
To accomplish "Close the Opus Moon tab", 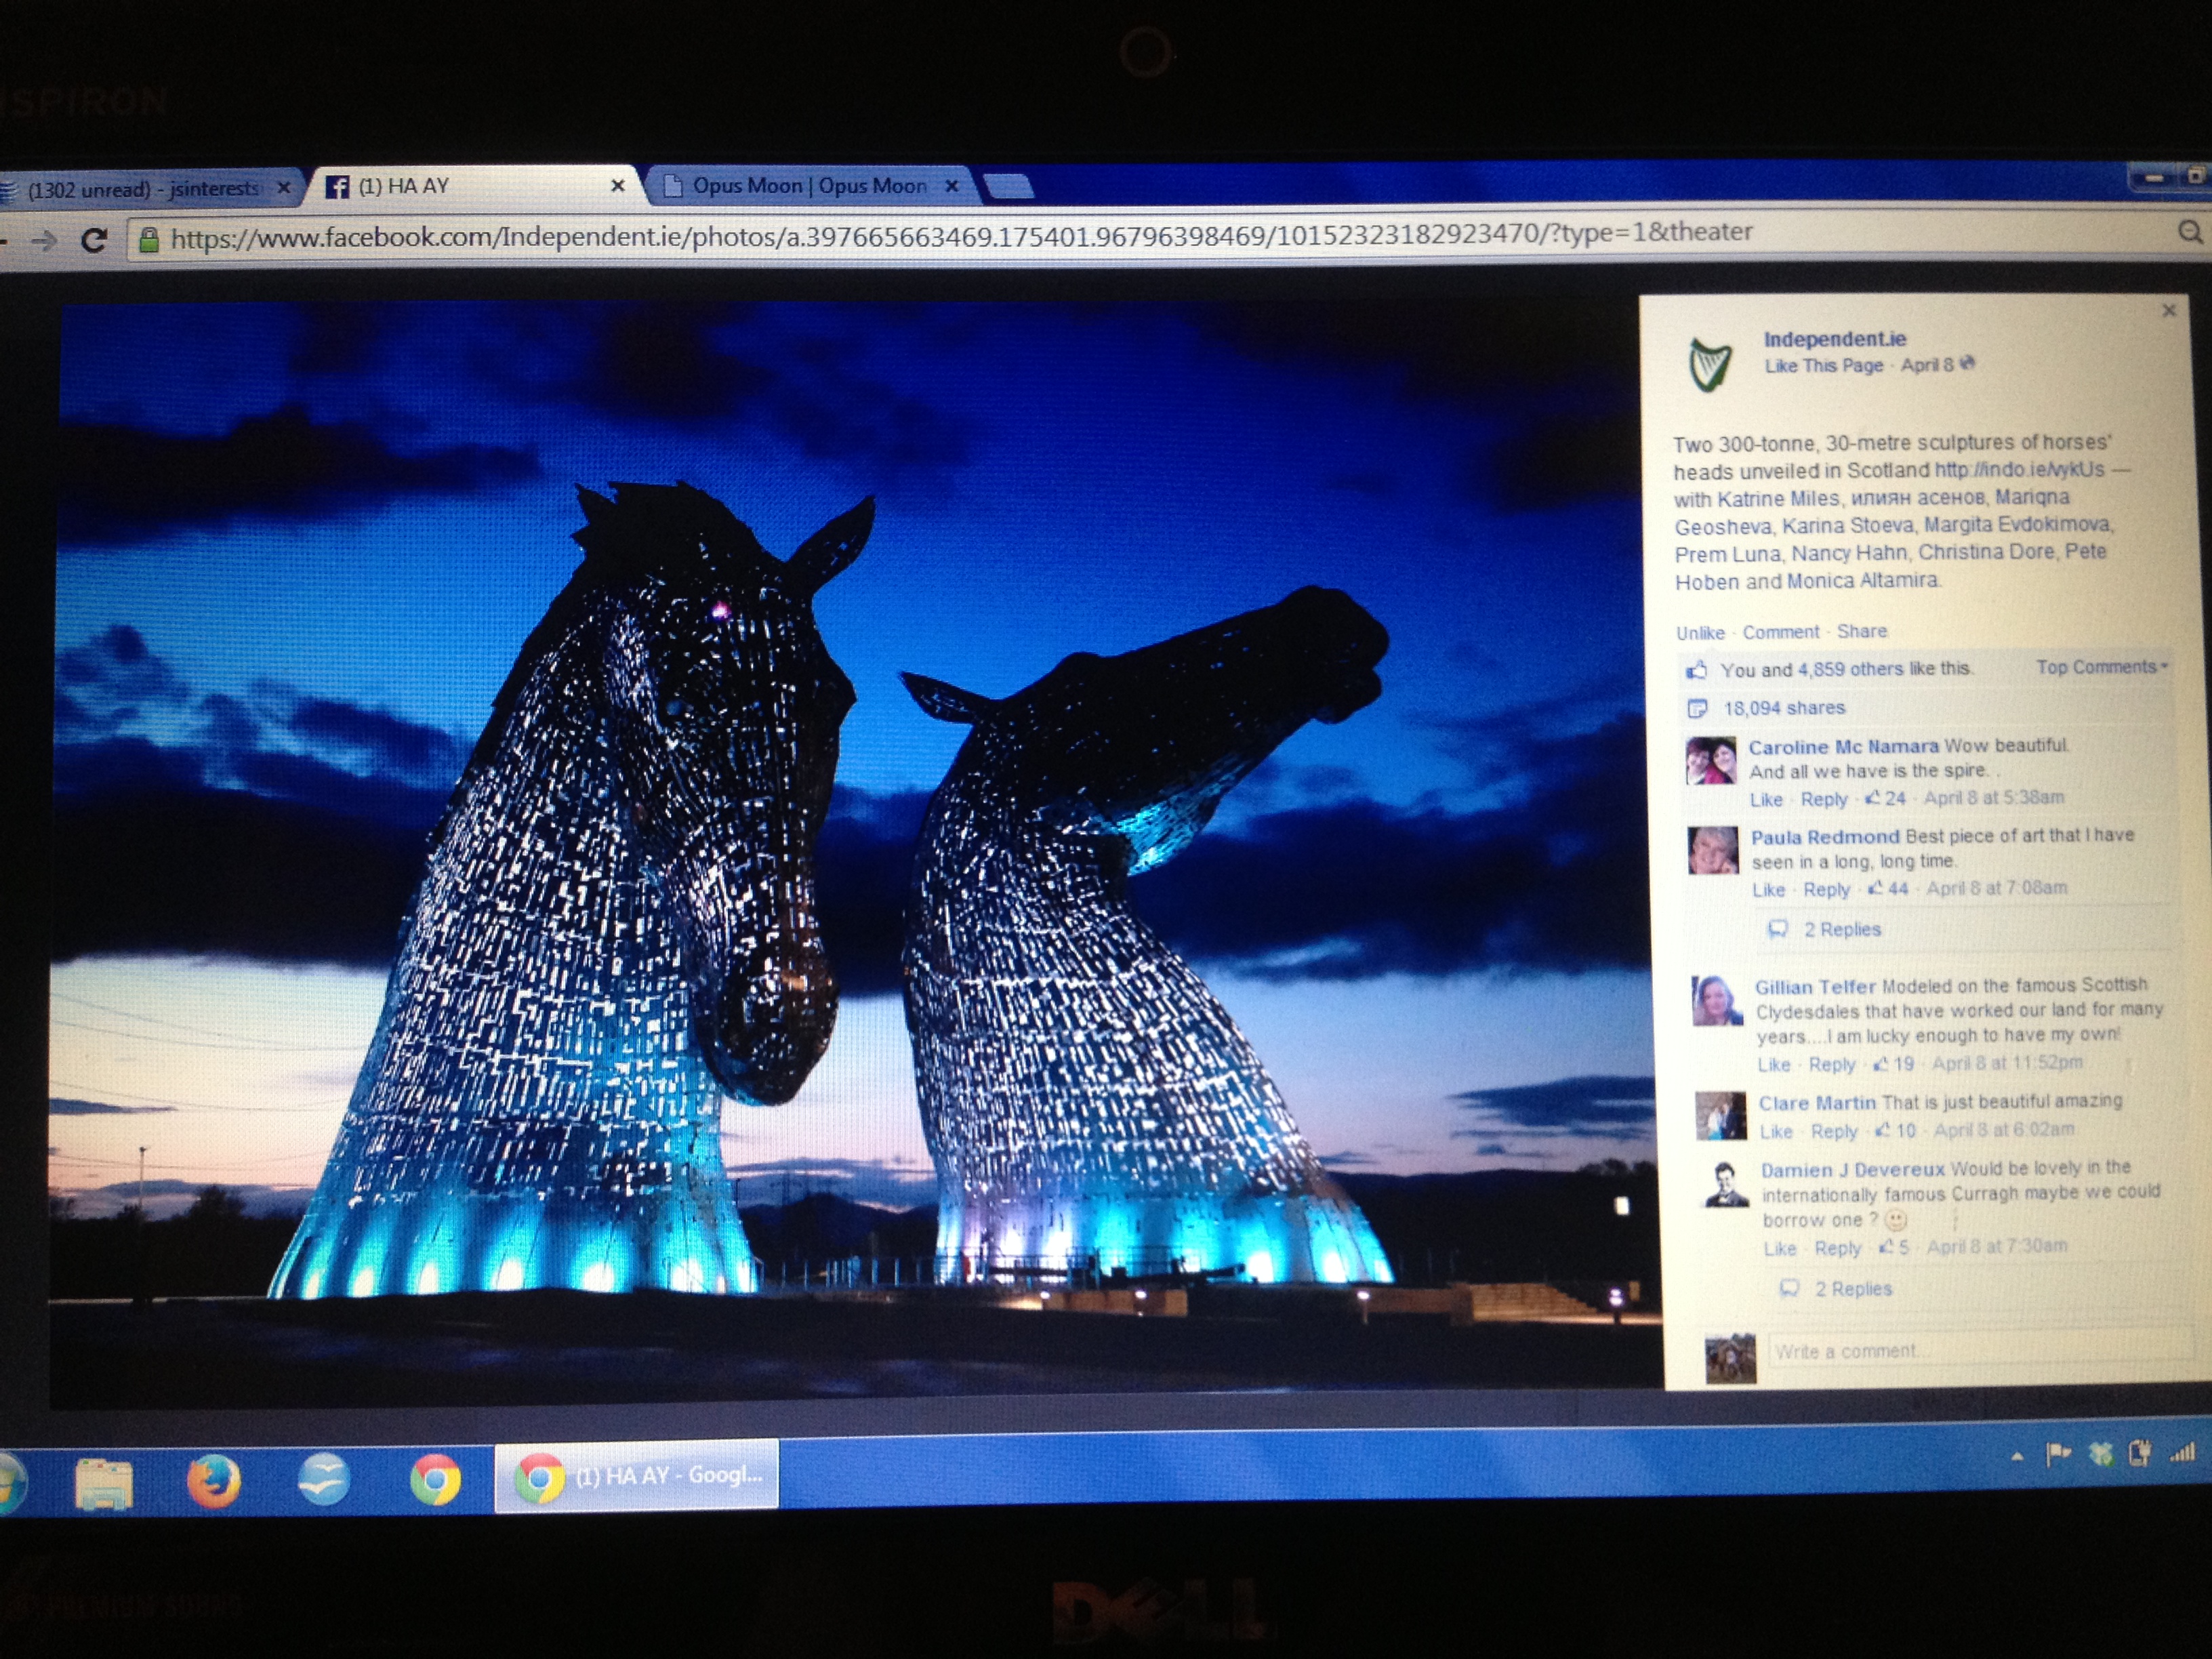I will point(952,185).
